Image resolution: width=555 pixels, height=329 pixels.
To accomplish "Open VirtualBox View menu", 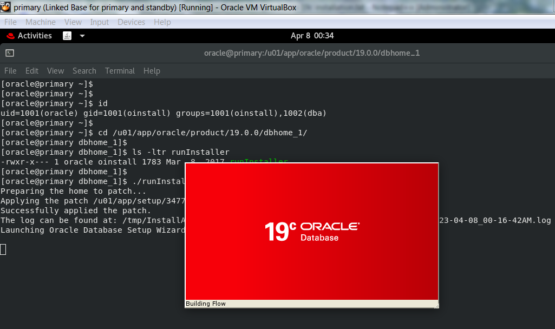I will [x=73, y=22].
